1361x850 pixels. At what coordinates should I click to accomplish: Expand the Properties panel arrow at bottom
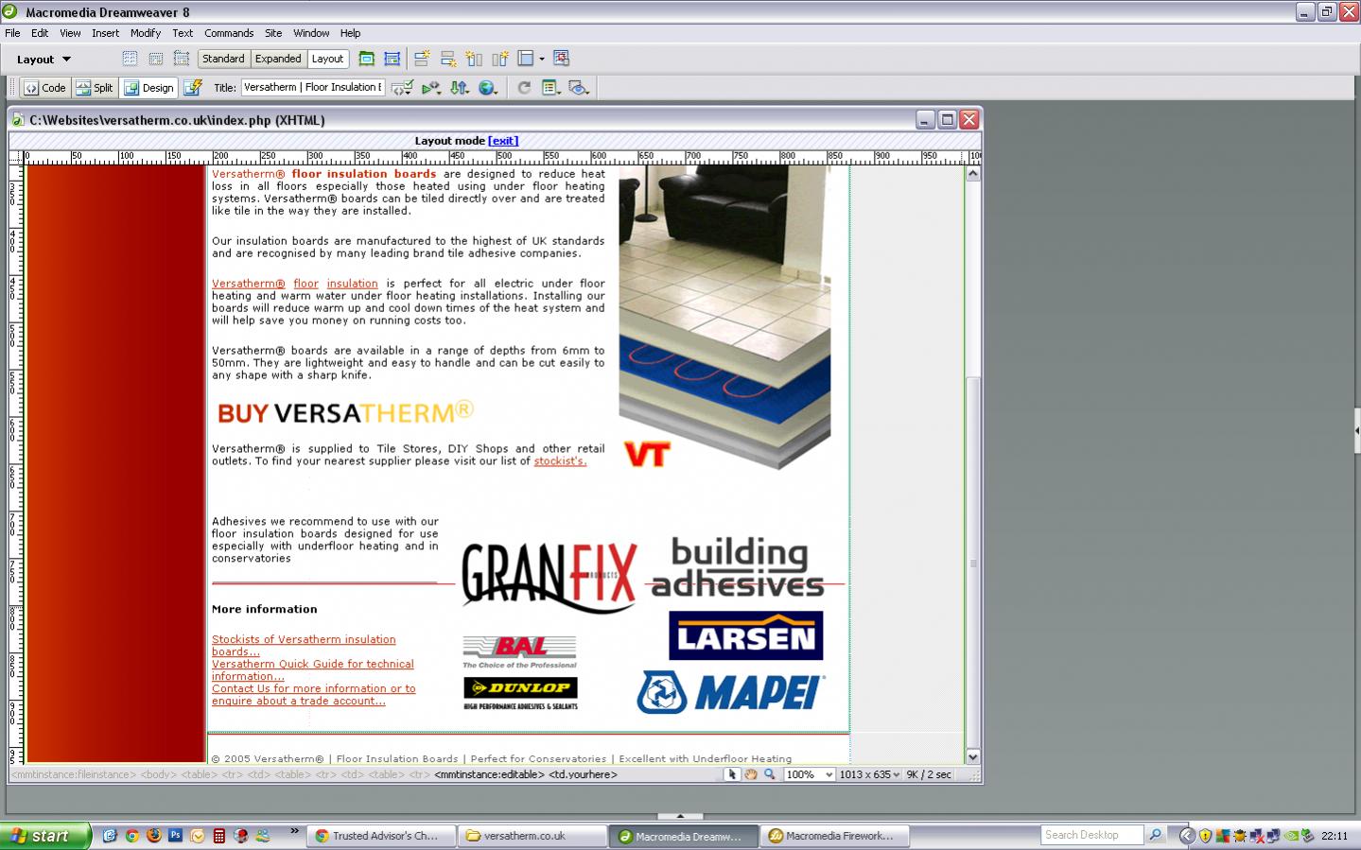tap(680, 815)
